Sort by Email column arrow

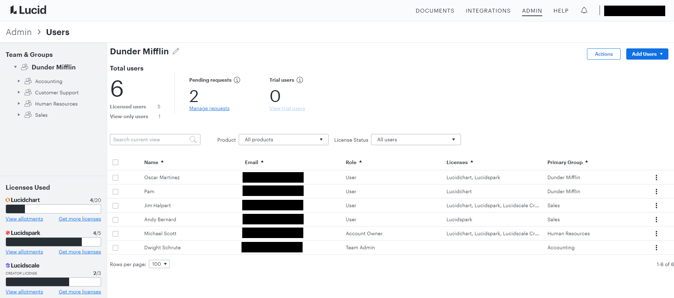point(262,162)
